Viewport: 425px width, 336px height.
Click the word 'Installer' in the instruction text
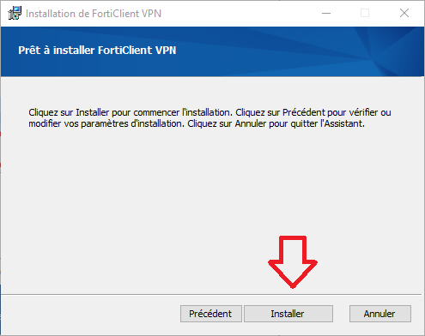(x=93, y=112)
